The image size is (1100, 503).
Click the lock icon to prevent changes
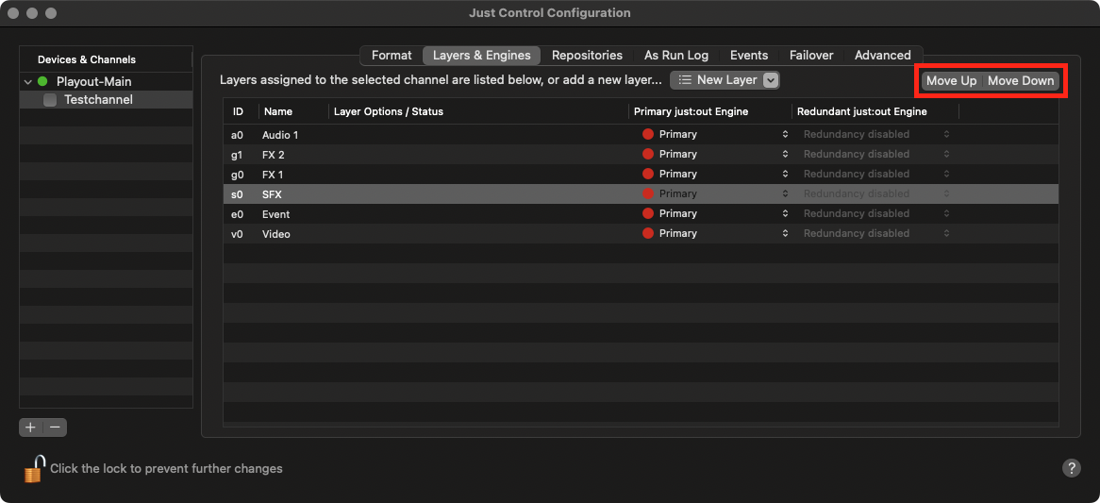(x=34, y=469)
